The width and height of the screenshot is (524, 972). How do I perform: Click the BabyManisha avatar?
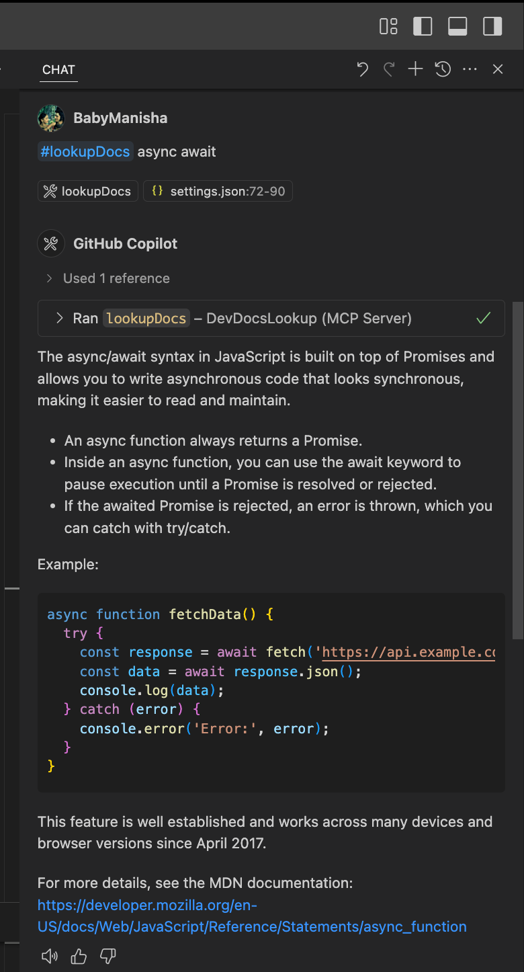51,118
